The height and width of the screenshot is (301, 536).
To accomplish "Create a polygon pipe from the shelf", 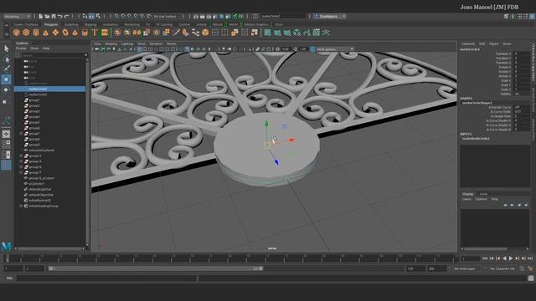I will pyautogui.click(x=85, y=33).
